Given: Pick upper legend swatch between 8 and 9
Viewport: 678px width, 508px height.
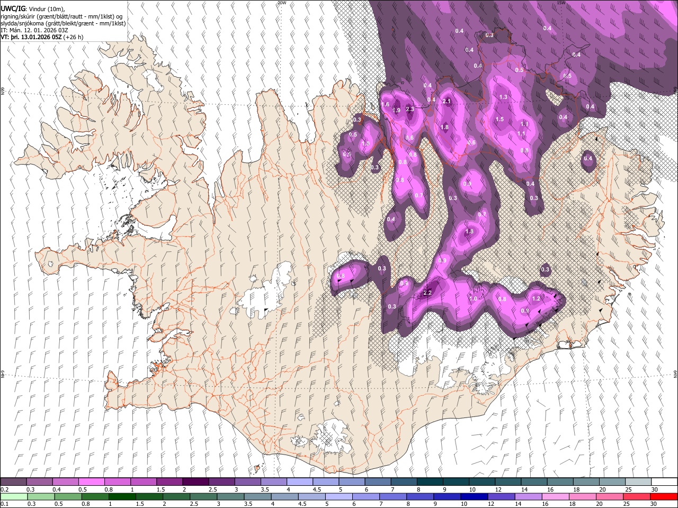Looking at the screenshot, I should tap(430, 482).
